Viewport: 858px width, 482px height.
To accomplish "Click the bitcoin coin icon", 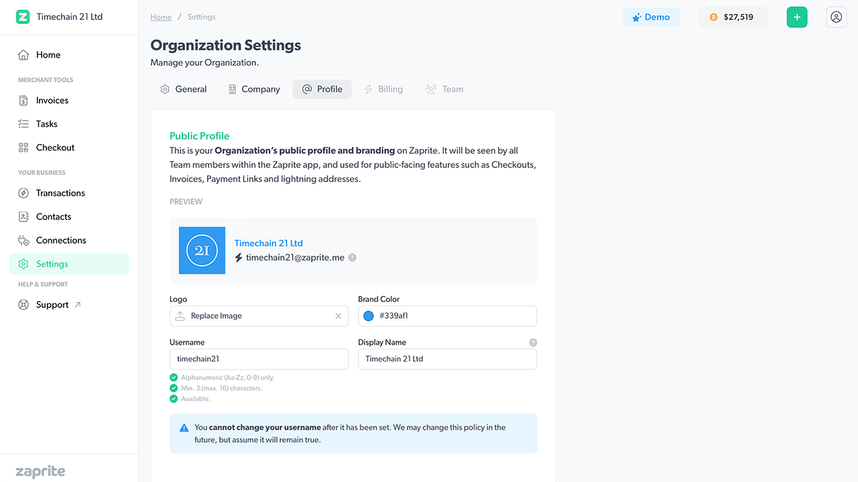I will 713,17.
